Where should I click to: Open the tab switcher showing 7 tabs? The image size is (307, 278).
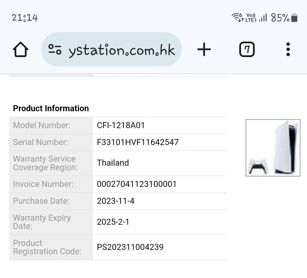point(247,49)
